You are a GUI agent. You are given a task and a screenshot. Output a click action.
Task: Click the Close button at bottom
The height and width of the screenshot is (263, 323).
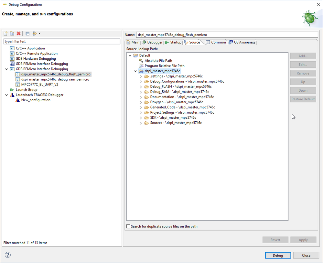(x=306, y=255)
